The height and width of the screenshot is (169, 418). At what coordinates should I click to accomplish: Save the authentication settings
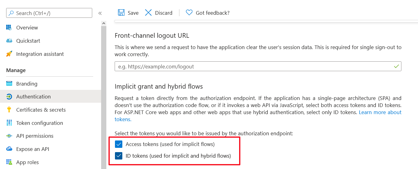[128, 13]
